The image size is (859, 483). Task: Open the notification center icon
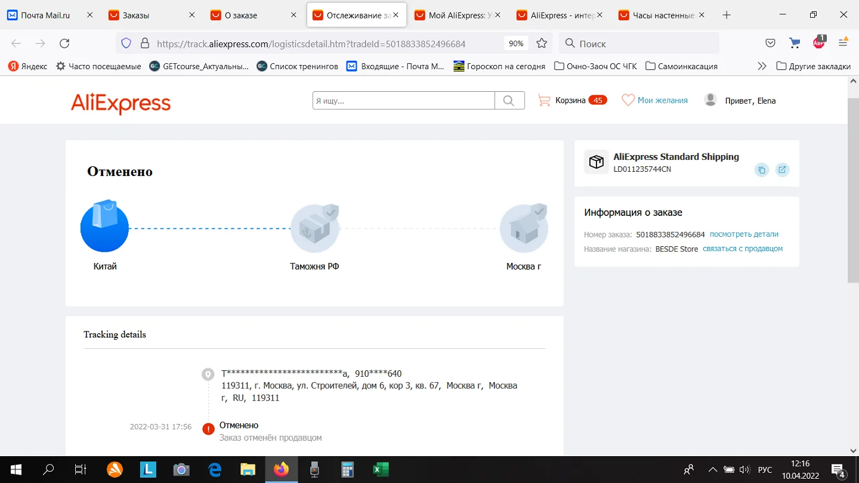[x=838, y=469]
